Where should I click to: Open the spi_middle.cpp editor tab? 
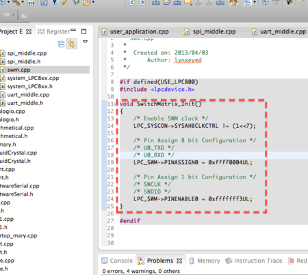[214, 31]
